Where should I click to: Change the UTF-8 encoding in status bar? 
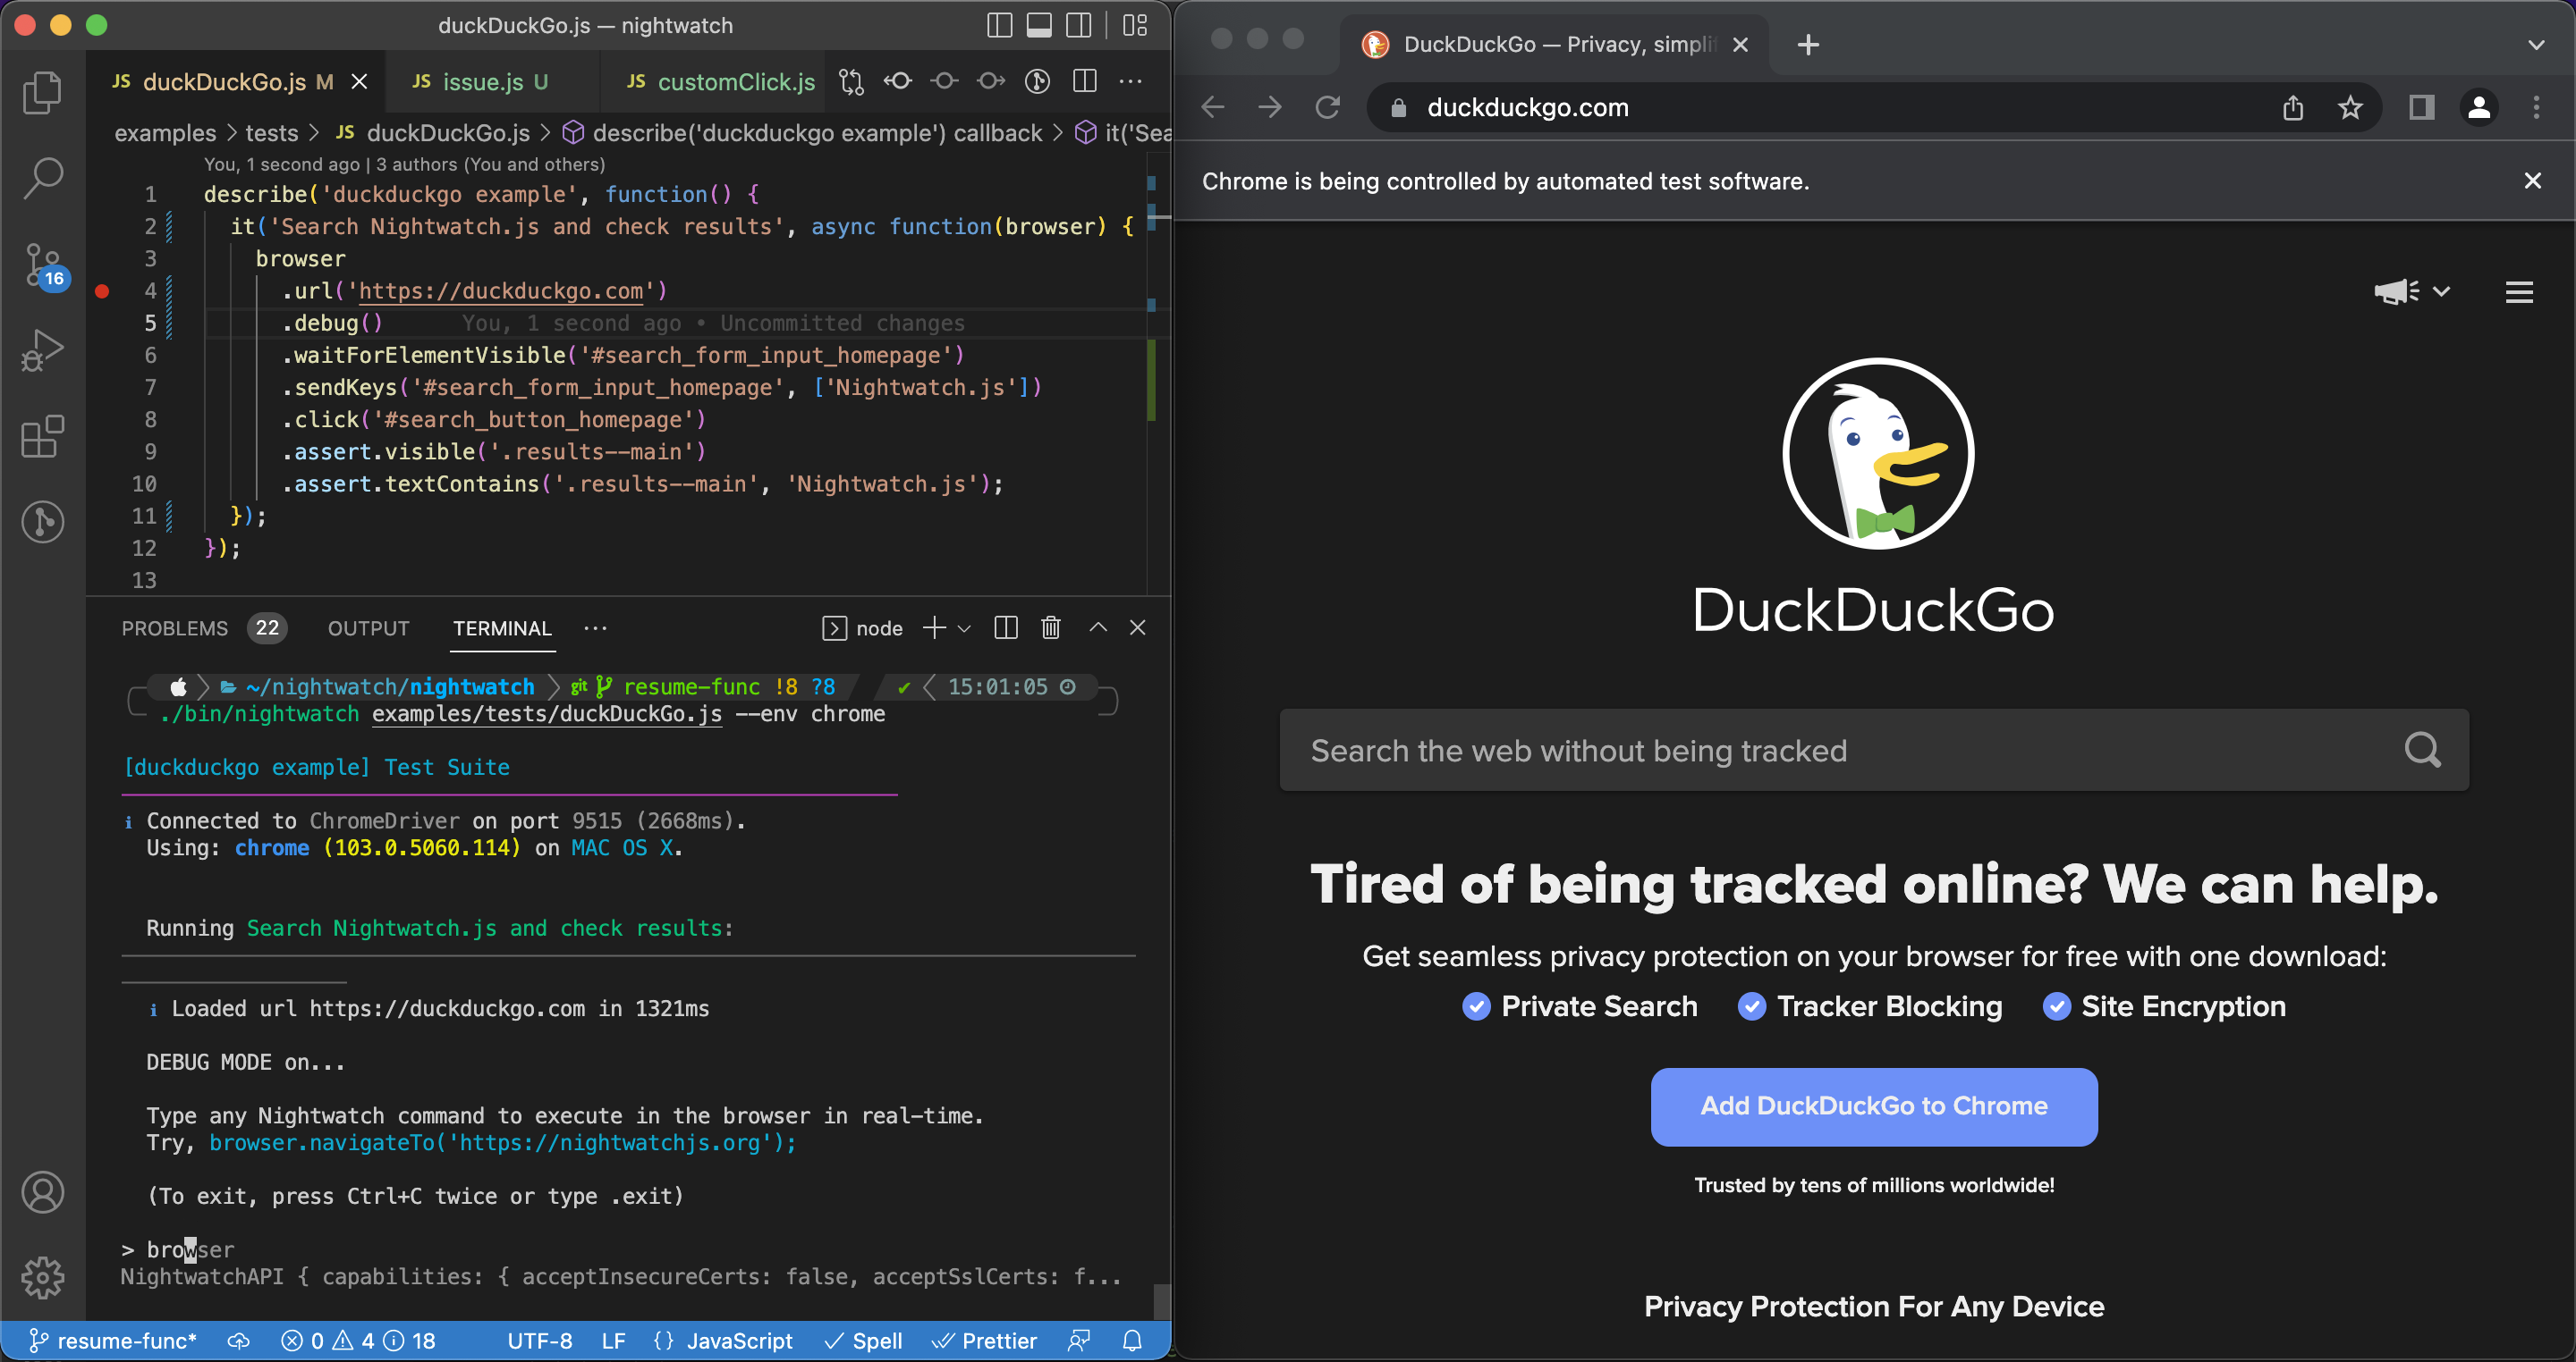pos(540,1340)
